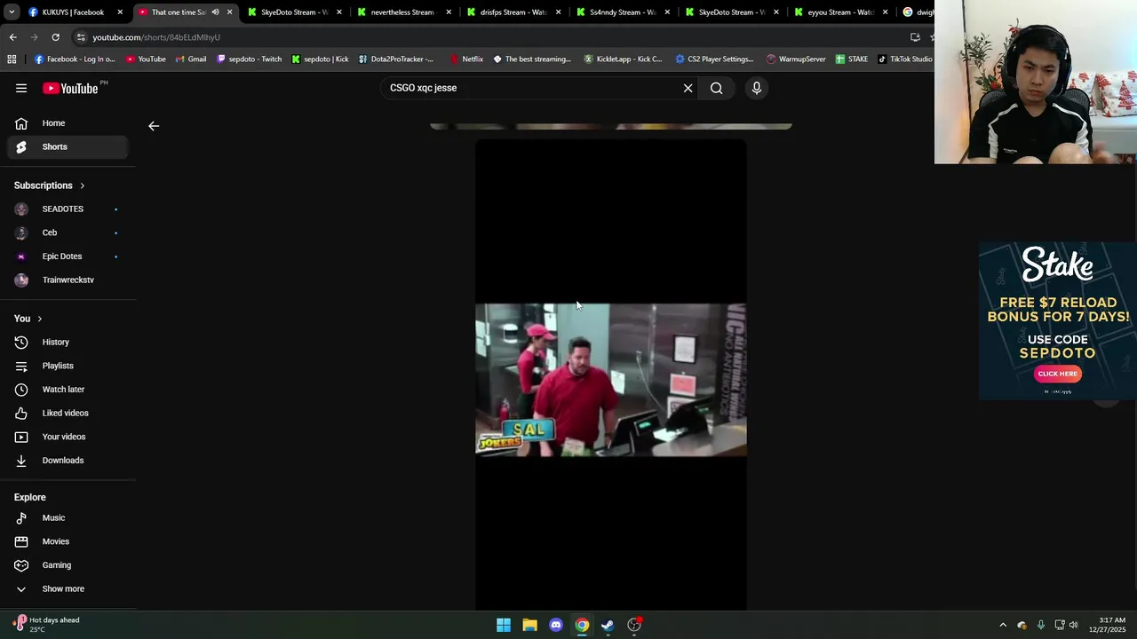Viewport: 1137px width, 639px height.
Task: Click the YouTube logo in the header
Action: point(70,88)
